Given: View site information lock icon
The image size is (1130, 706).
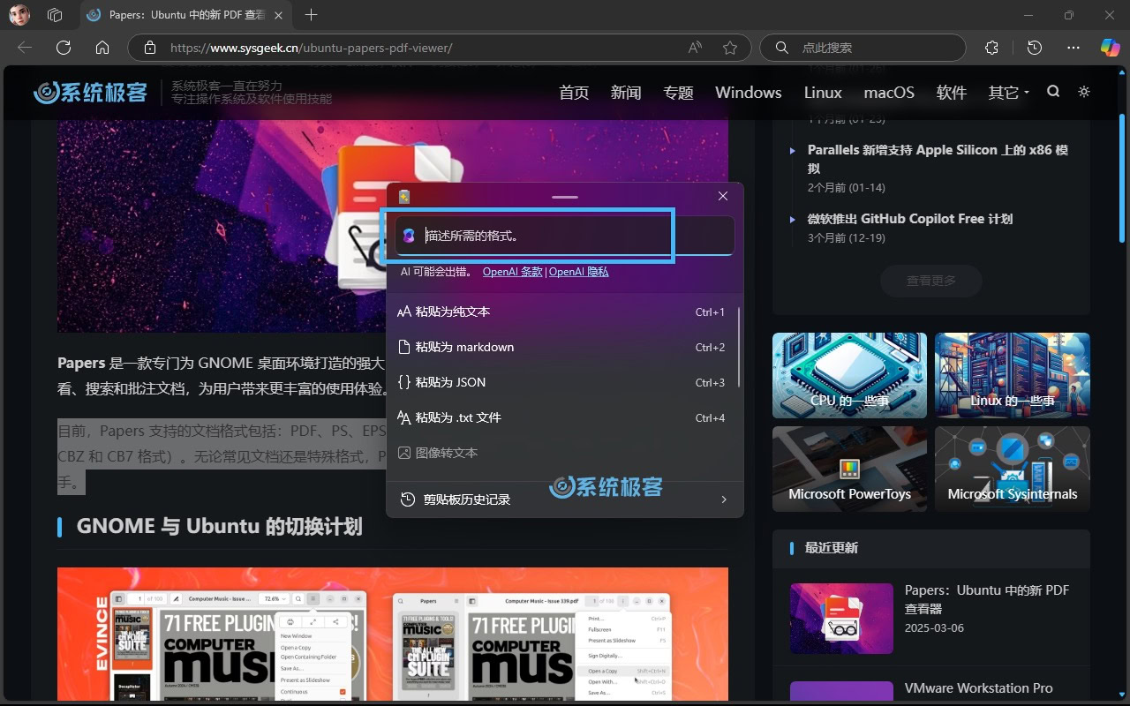Looking at the screenshot, I should coord(150,48).
